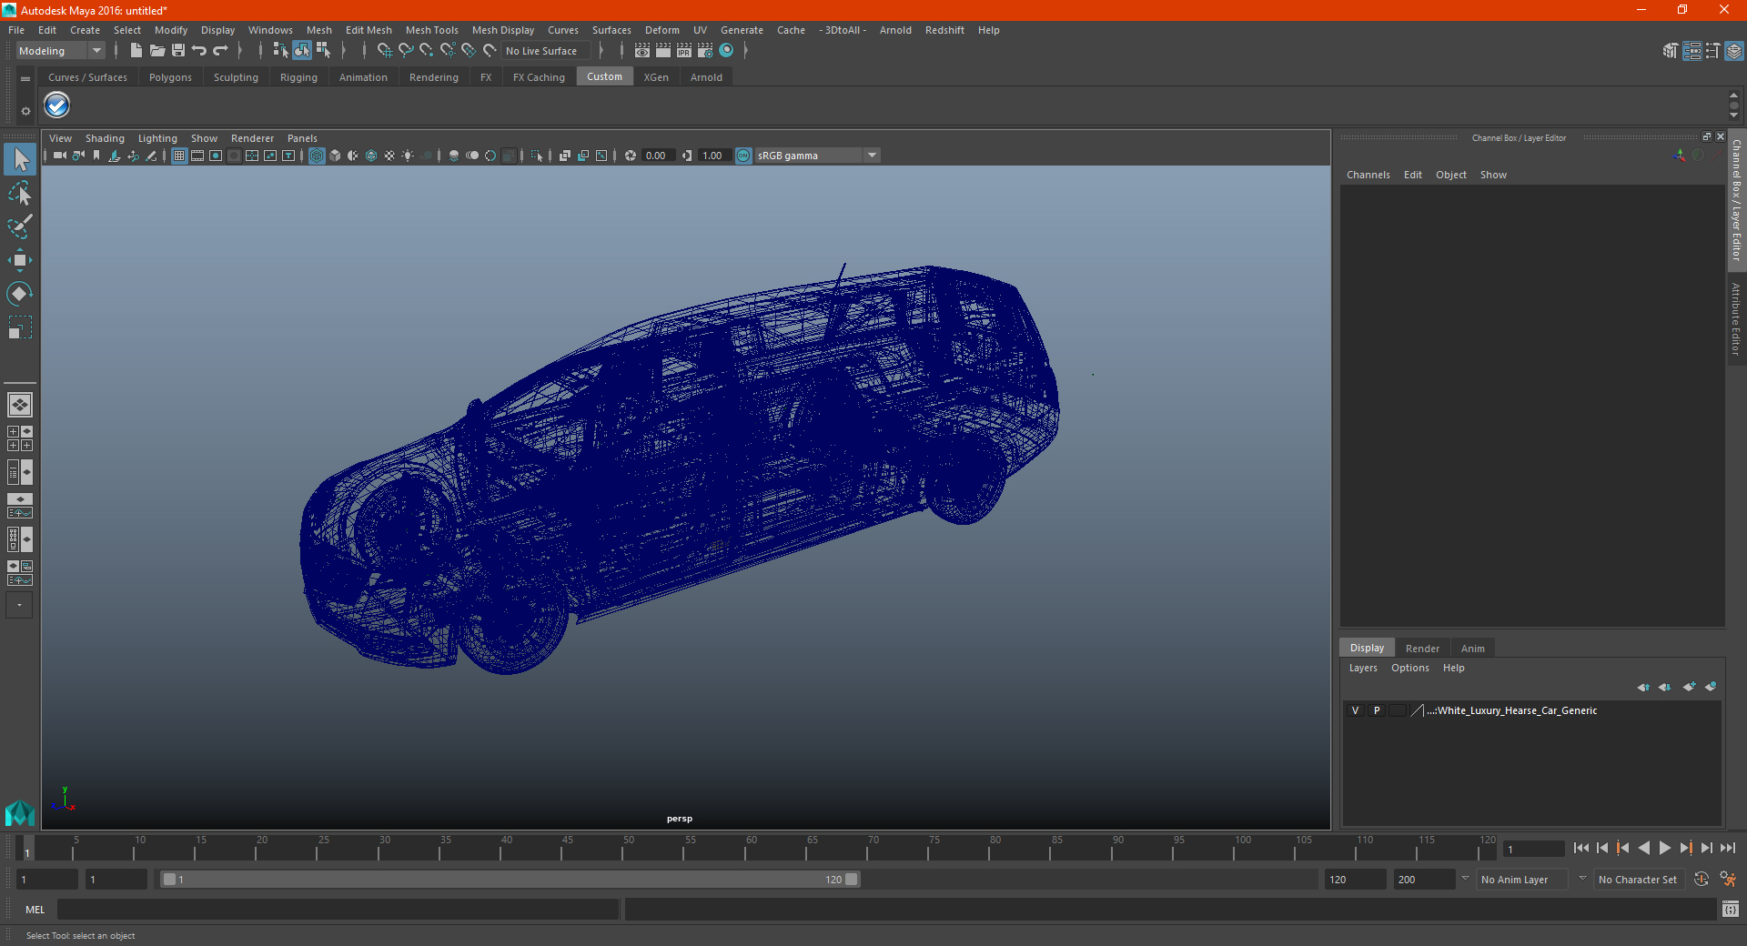Create a new scene file
The image size is (1747, 946).
pos(136,51)
